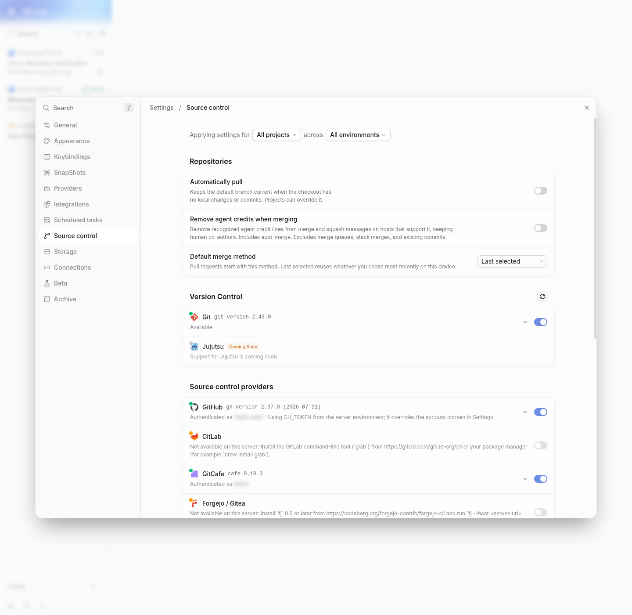This screenshot has height=615, width=632.
Task: Open the All environments dropdown
Action: point(358,135)
